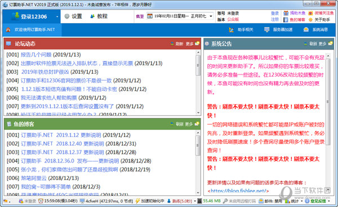
Task: Open the 系统消息 menu
Action: [x=315, y=29]
